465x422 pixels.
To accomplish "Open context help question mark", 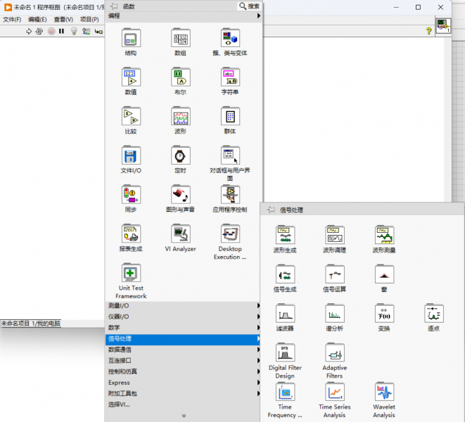I will (x=428, y=31).
